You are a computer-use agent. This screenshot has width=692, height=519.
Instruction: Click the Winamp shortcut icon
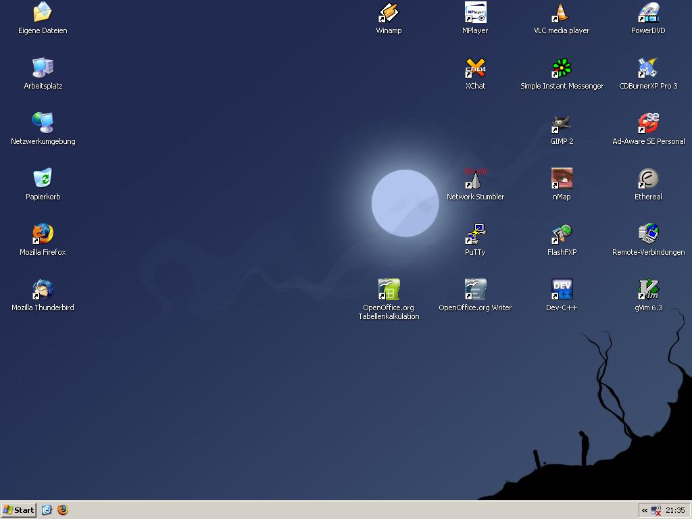point(389,12)
